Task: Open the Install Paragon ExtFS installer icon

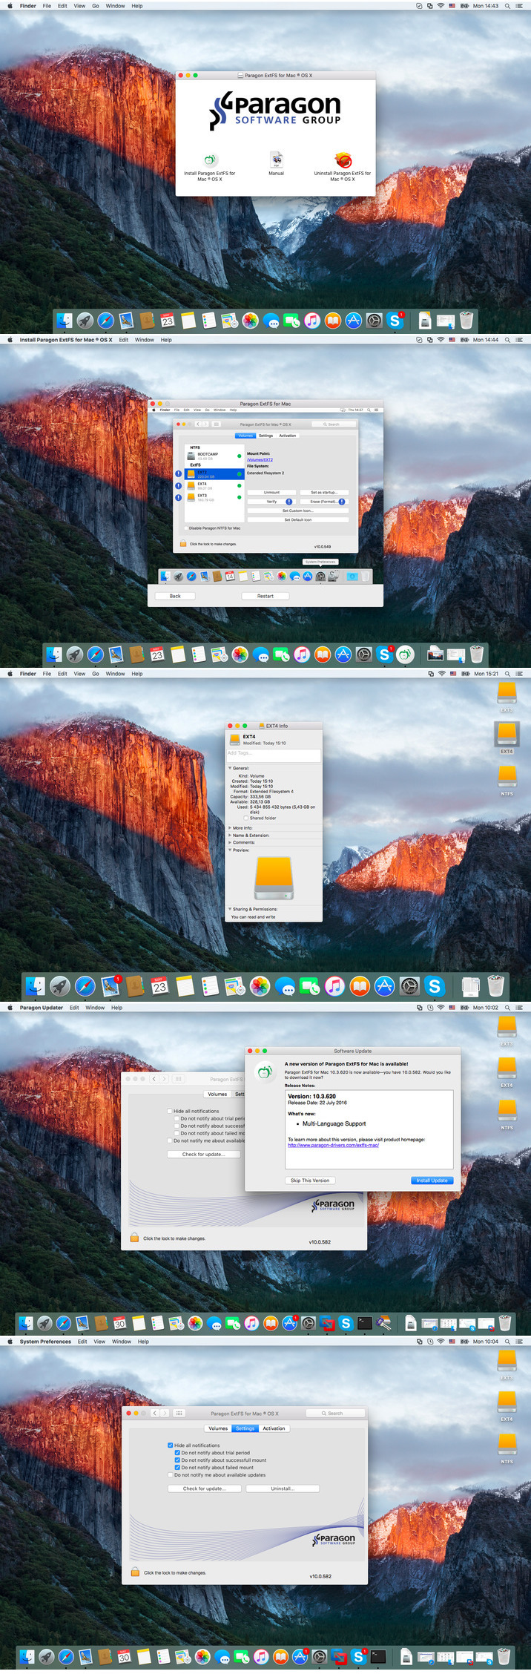Action: tap(210, 160)
